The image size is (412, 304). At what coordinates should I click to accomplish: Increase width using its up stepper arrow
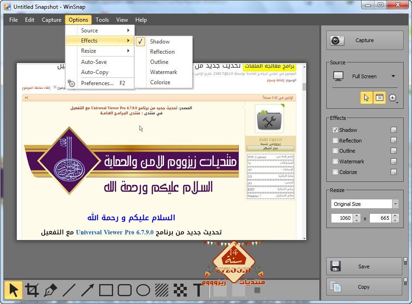(x=356, y=216)
